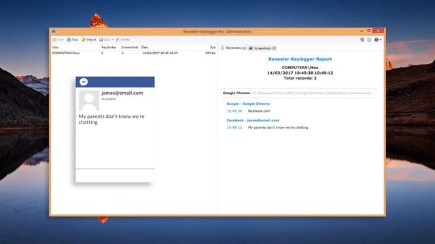Minimize the Revealer Keylogger window
The width and height of the screenshot is (435, 244).
pos(362,30)
